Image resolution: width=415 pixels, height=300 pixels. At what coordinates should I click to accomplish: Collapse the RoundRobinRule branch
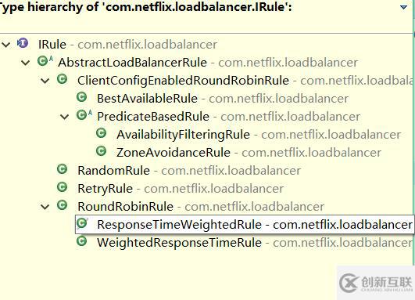45,207
